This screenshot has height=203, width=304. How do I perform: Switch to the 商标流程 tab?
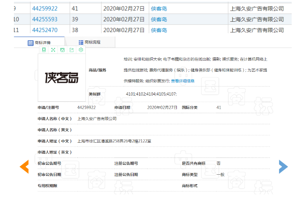pyautogui.click(x=89, y=42)
